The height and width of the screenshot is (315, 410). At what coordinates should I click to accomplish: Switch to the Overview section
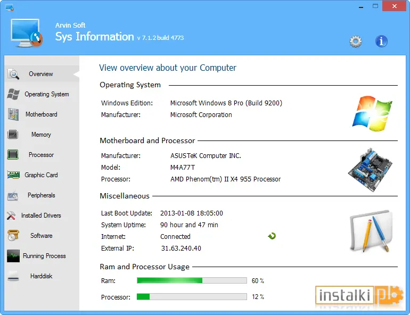pyautogui.click(x=41, y=74)
